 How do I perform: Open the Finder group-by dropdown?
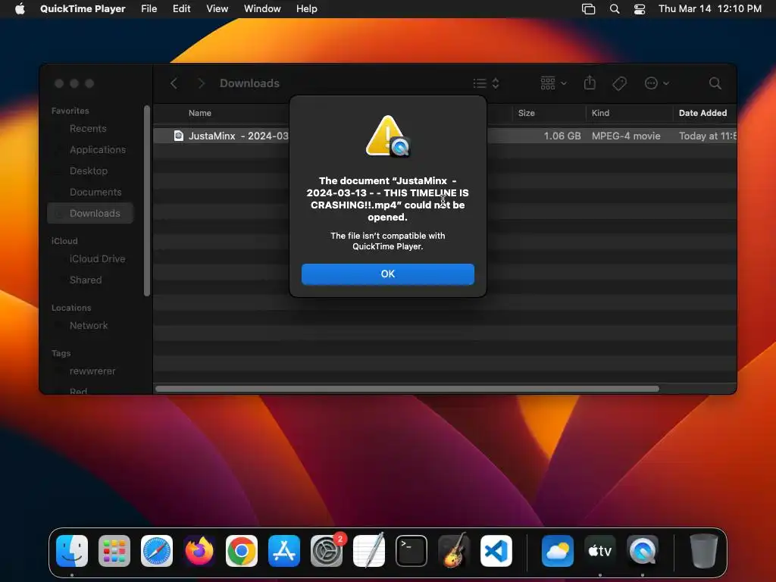[x=553, y=83]
